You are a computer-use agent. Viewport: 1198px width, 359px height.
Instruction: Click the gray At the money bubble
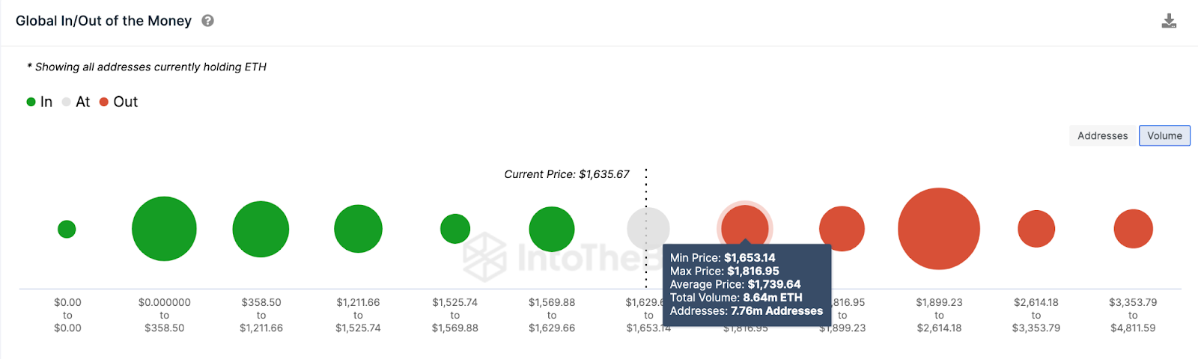pyautogui.click(x=648, y=227)
